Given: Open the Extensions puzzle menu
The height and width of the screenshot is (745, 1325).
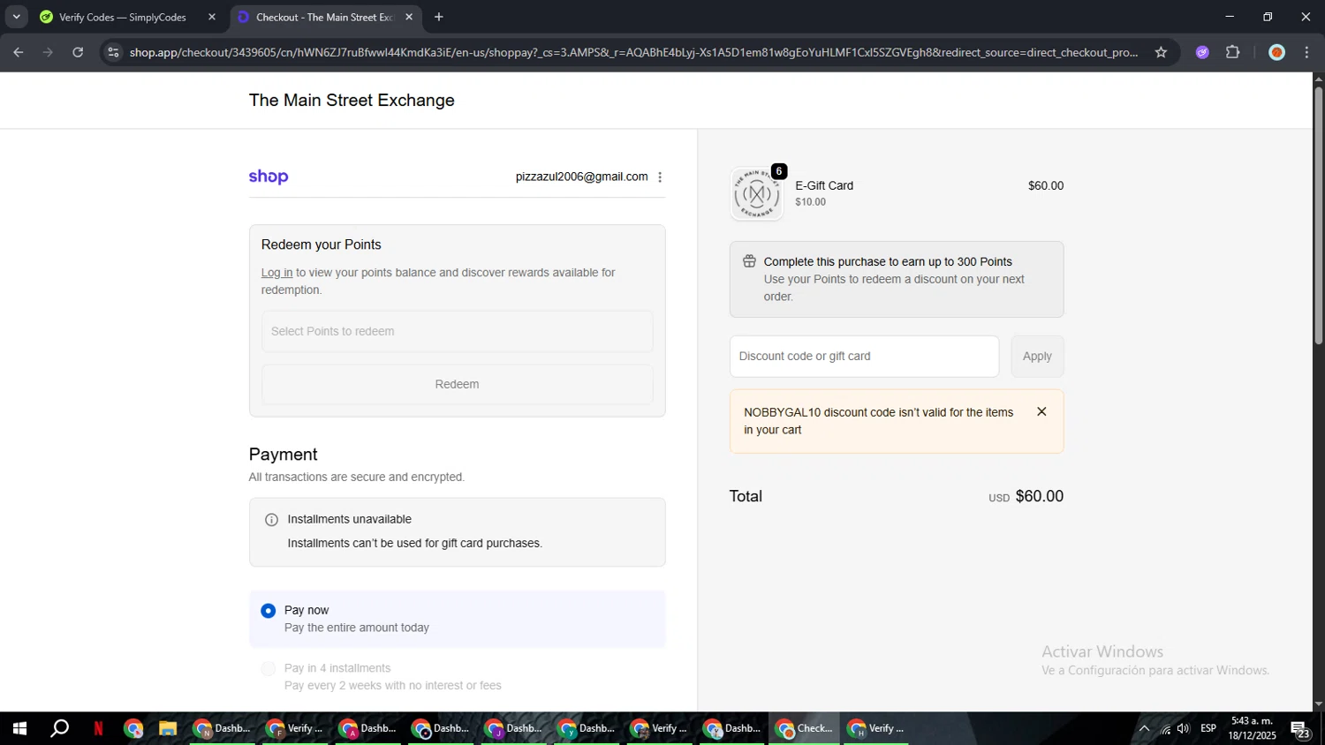Looking at the screenshot, I should [x=1233, y=52].
